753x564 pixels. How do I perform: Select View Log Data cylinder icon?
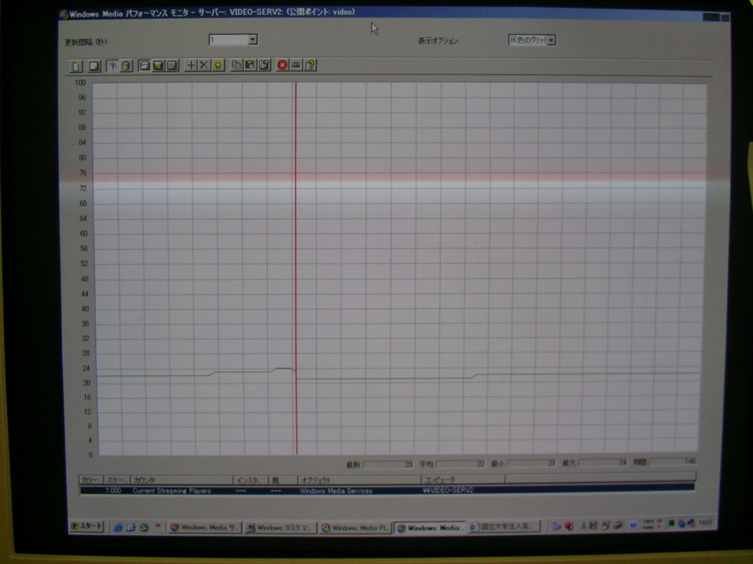126,66
